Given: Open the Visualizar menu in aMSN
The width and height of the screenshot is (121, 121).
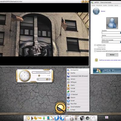Looking at the screenshot, I should point(99,5).
